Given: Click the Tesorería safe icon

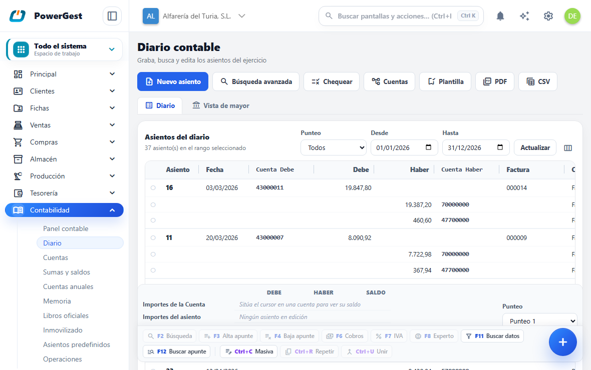Looking at the screenshot, I should (18, 193).
